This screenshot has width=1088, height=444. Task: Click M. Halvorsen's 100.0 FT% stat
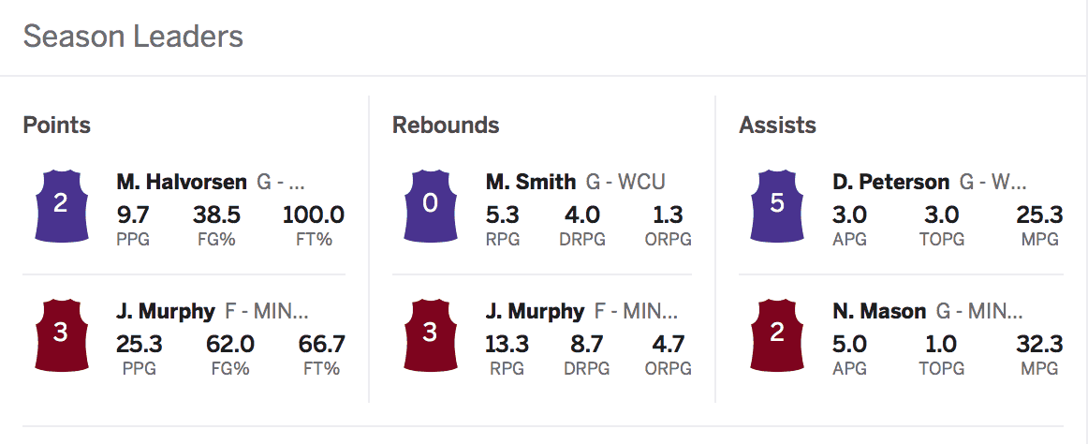coord(314,215)
